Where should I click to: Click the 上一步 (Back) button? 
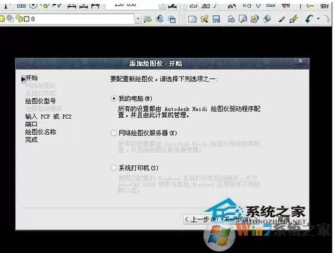click(202, 219)
